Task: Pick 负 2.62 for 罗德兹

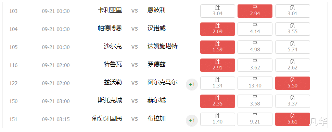Action: tap(293, 65)
